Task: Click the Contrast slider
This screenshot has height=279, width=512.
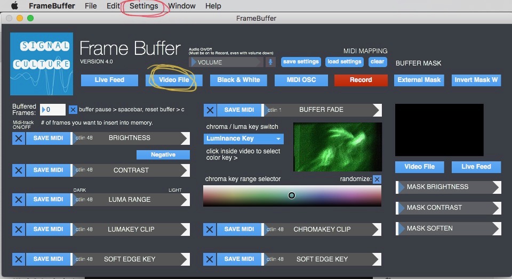Action: pos(131,170)
